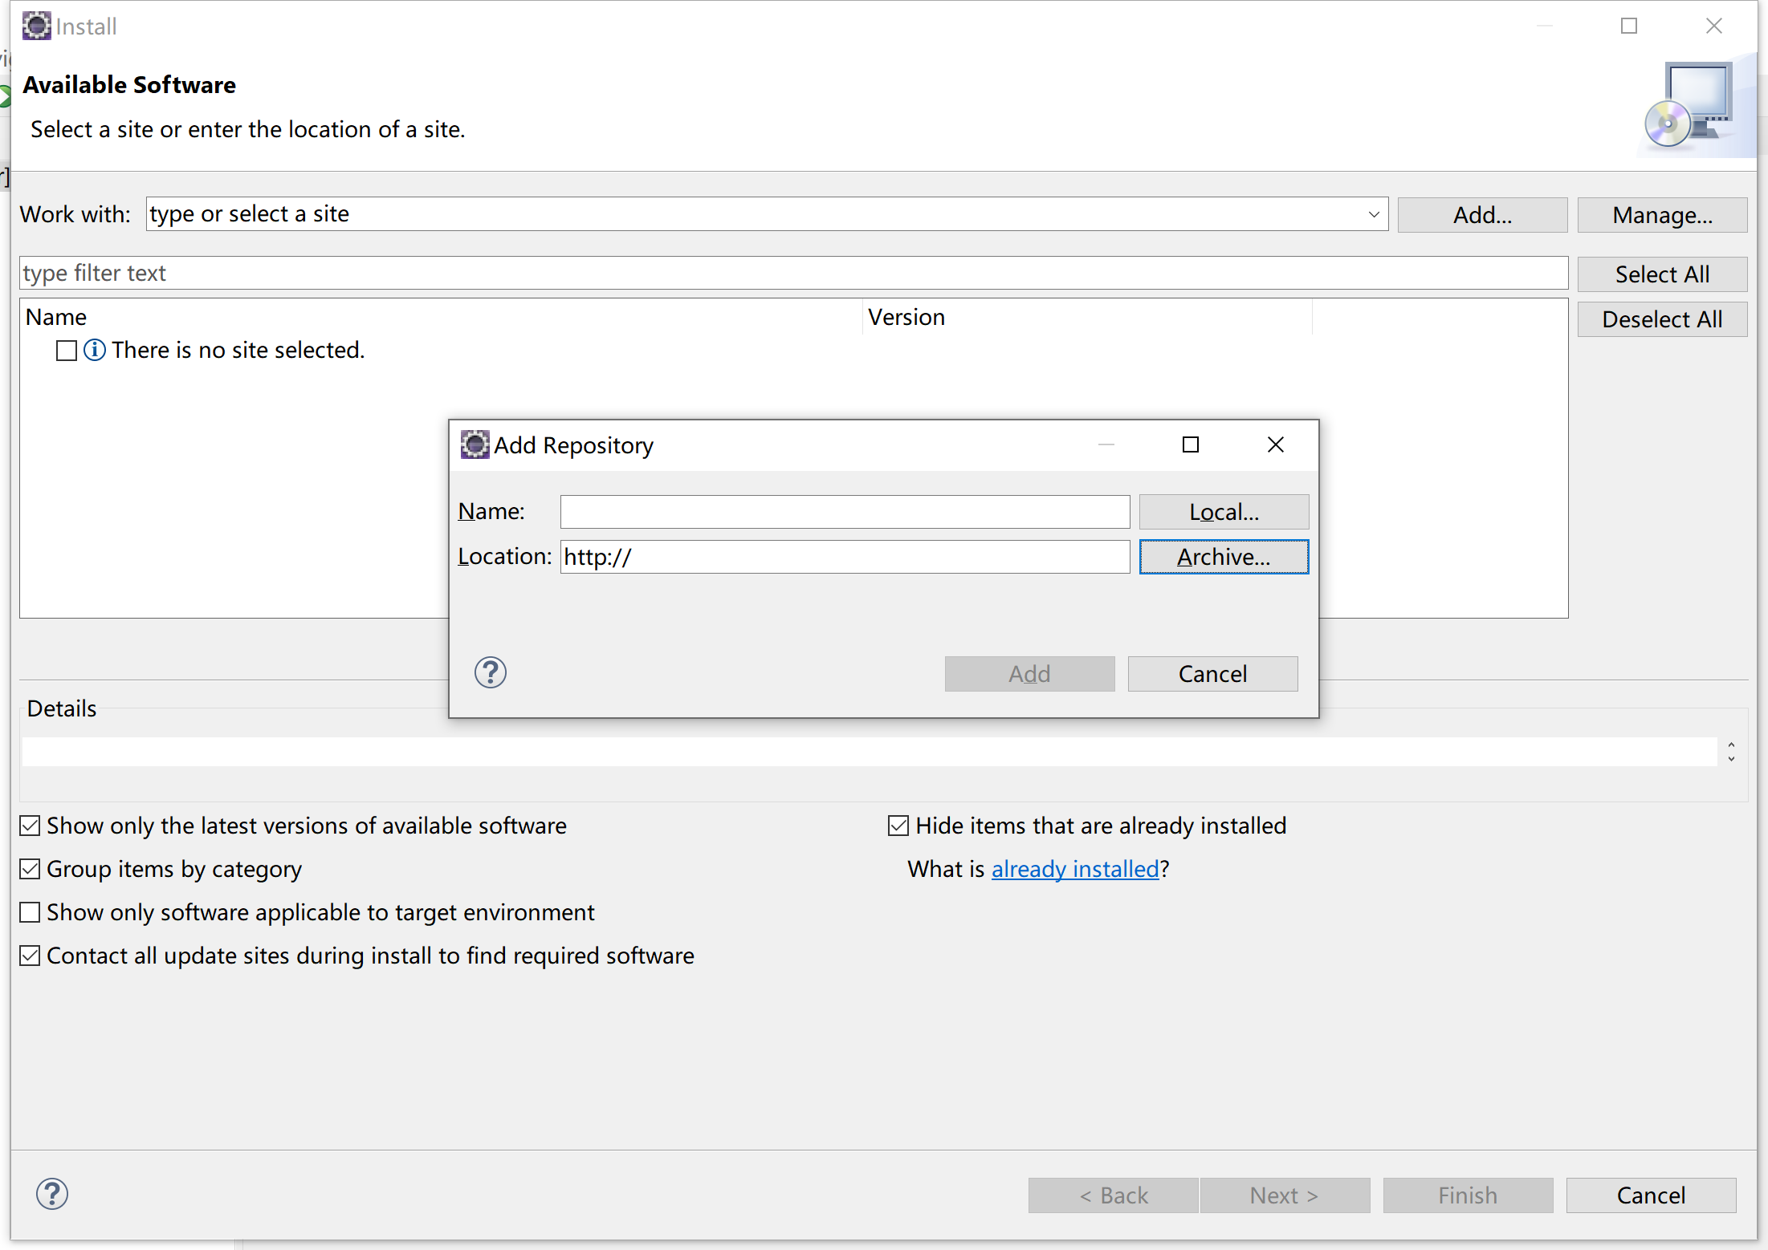1768x1250 pixels.
Task: Open the Work with site dropdown arrow
Action: [x=1373, y=214]
